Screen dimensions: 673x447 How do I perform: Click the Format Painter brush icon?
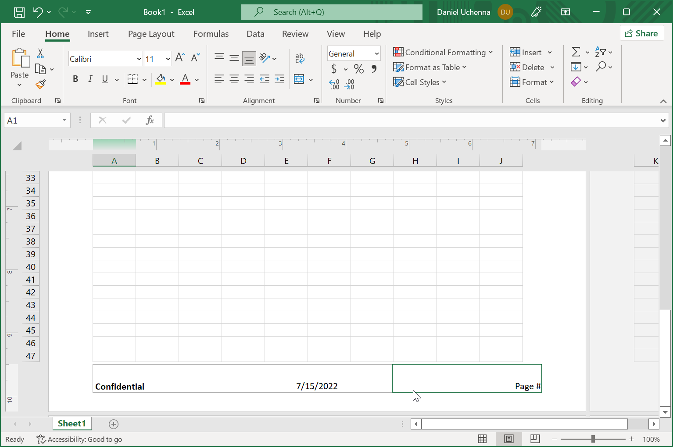[x=41, y=84]
